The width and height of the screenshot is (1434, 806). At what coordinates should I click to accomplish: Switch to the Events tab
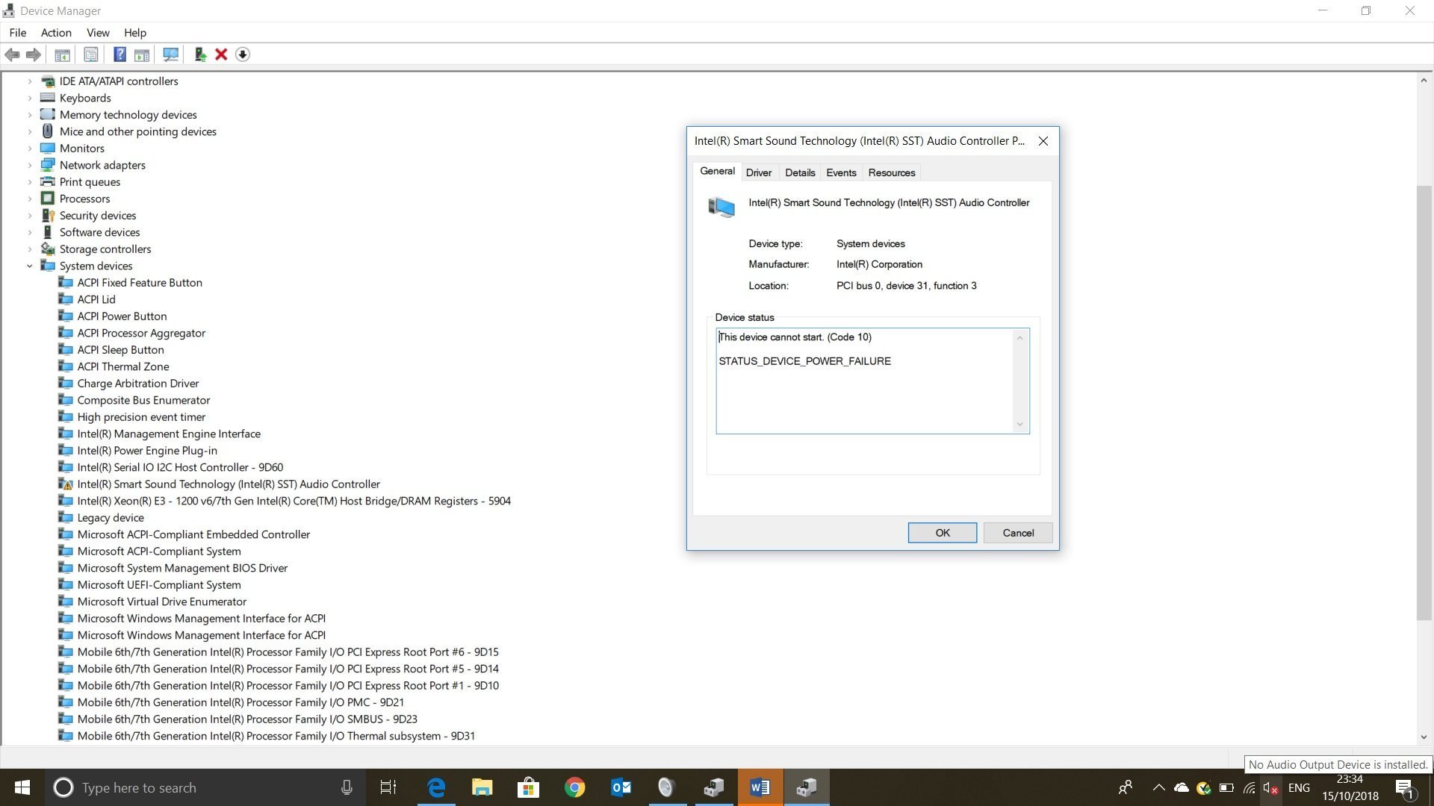coord(841,172)
